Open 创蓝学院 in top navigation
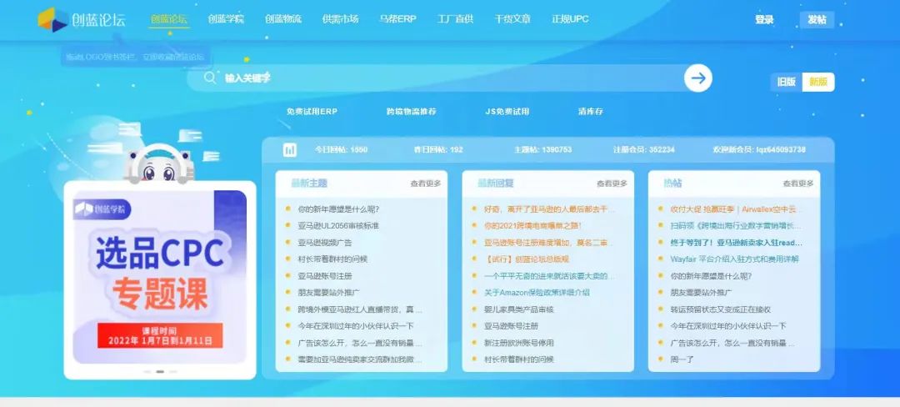Viewport: 900px width, 407px height. [226, 19]
